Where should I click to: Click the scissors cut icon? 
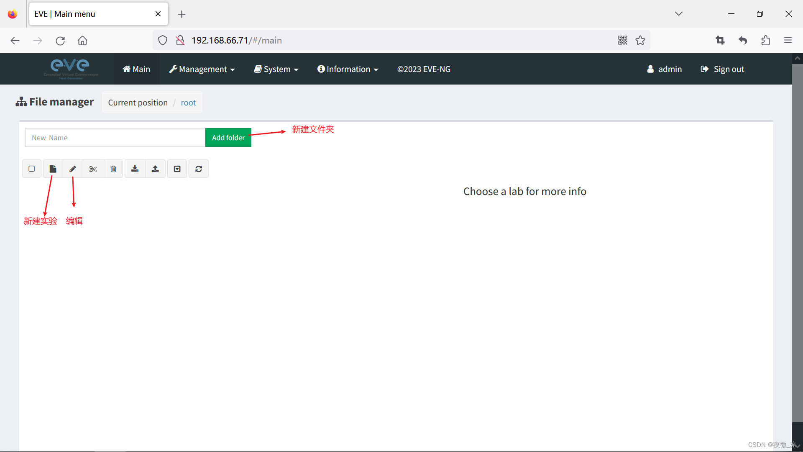[x=93, y=169]
